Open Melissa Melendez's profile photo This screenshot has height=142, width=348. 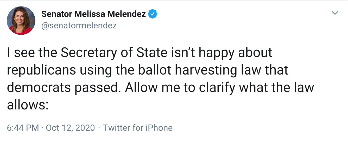click(21, 21)
